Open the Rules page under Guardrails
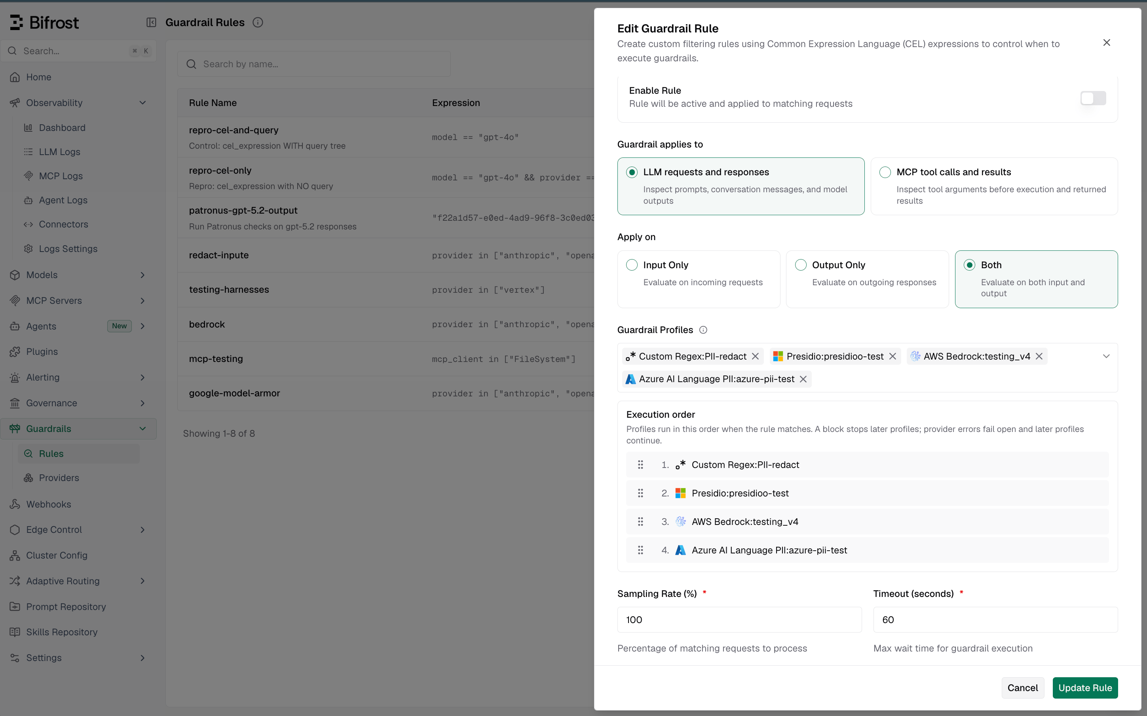Viewport: 1147px width, 716px height. coord(79,453)
